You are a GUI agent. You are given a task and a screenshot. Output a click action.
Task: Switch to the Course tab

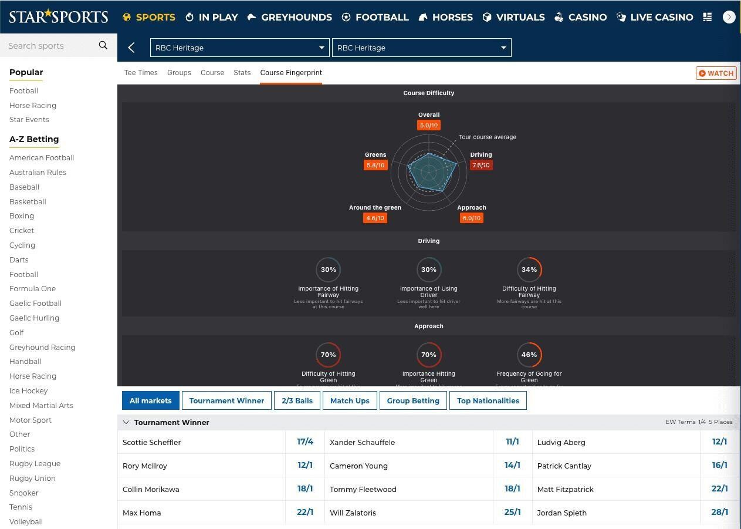[212, 73]
